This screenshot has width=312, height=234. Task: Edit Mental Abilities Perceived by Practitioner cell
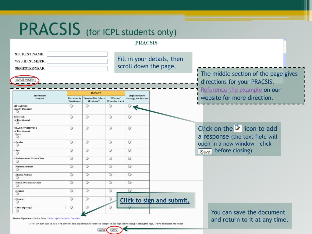coord(72,175)
